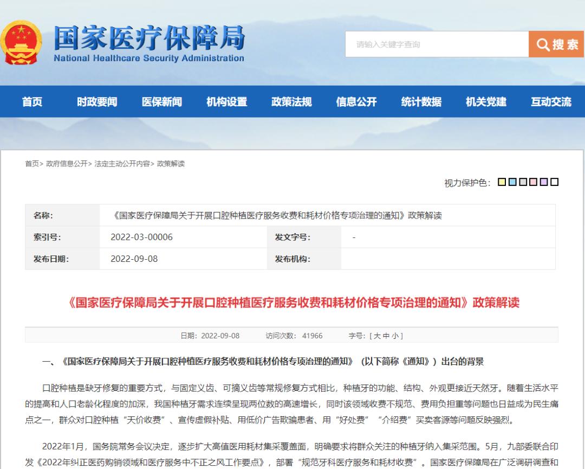The height and width of the screenshot is (469, 585).
Task: Select the pink eye-protection color swatch
Action: pyautogui.click(x=533, y=182)
